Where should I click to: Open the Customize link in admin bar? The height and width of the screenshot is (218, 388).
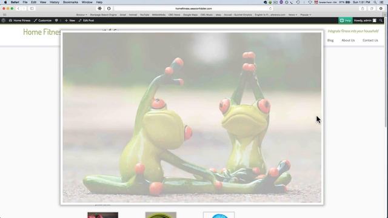point(42,21)
